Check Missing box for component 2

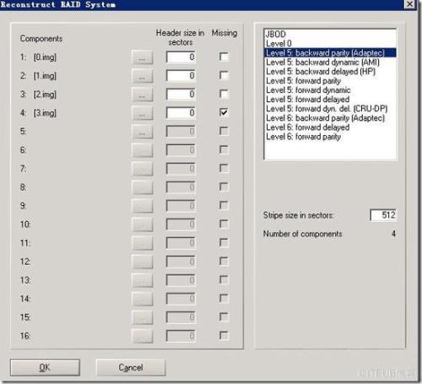click(x=224, y=75)
